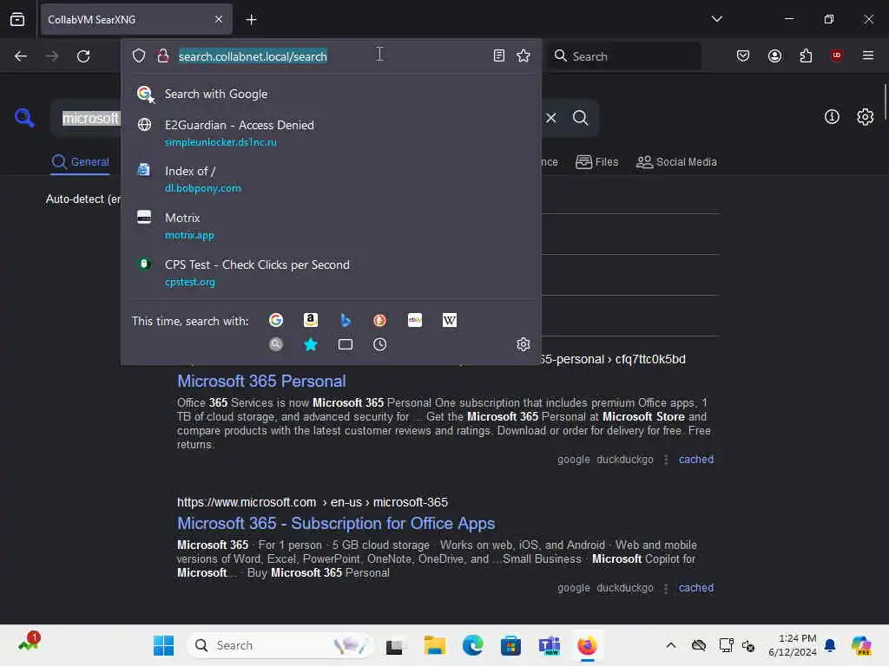This screenshot has height=666, width=889.
Task: Open search settings gear in address dropdown
Action: point(524,344)
